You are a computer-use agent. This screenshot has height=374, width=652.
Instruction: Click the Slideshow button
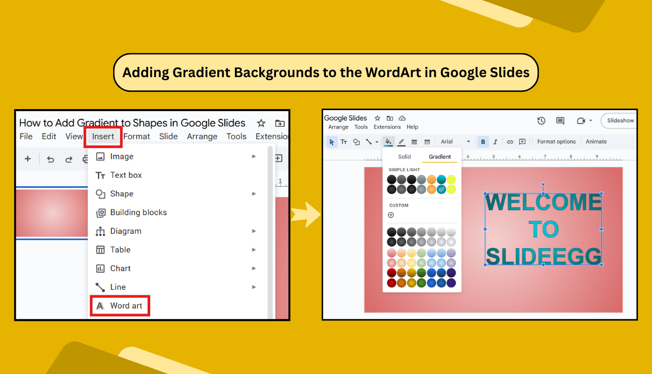620,120
